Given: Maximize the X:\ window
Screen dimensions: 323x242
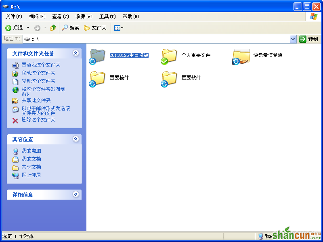Looking at the screenshot, I should coord(307,6).
